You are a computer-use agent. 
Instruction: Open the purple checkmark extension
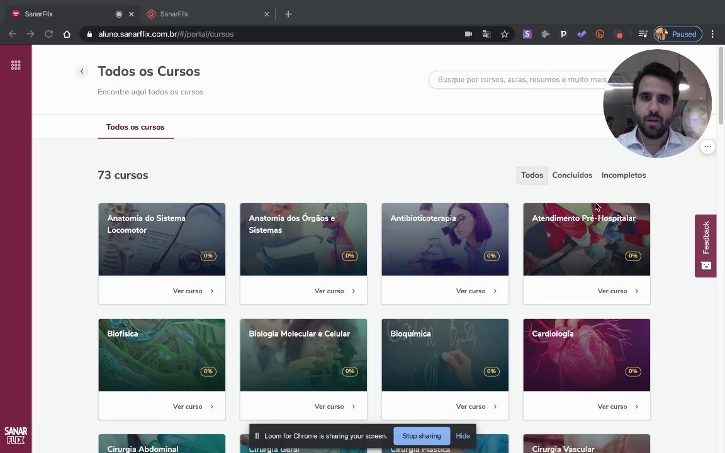(x=582, y=34)
